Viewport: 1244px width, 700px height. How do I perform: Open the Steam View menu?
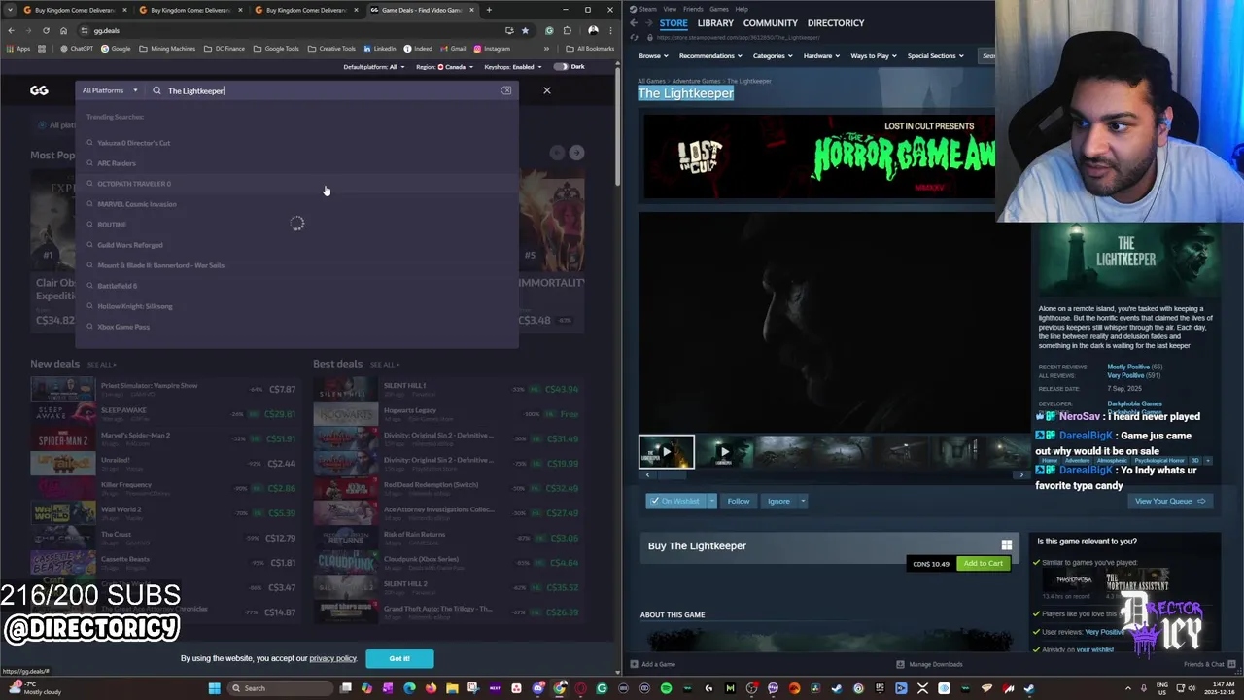point(670,9)
